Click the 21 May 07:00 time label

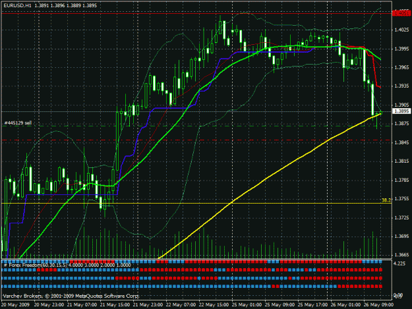click(82, 305)
